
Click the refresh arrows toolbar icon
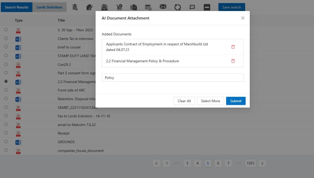pyautogui.click(x=178, y=7)
